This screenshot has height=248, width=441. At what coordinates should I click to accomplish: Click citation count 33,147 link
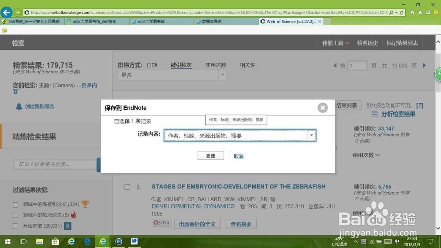coord(386,129)
